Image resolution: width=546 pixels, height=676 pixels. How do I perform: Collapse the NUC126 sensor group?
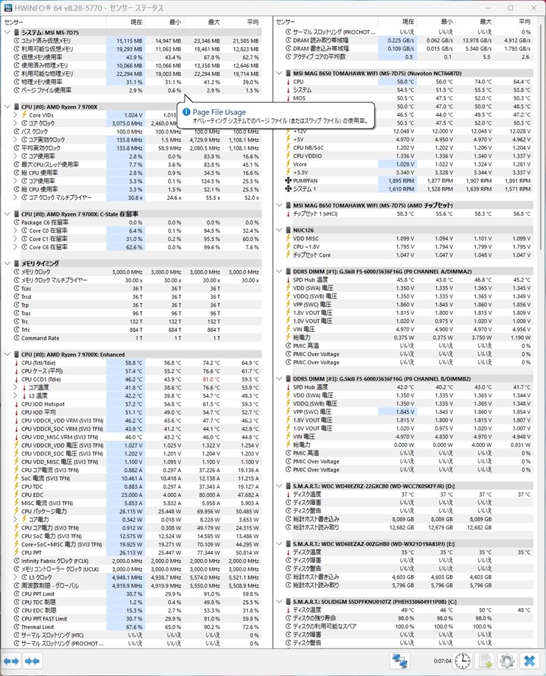pos(279,230)
